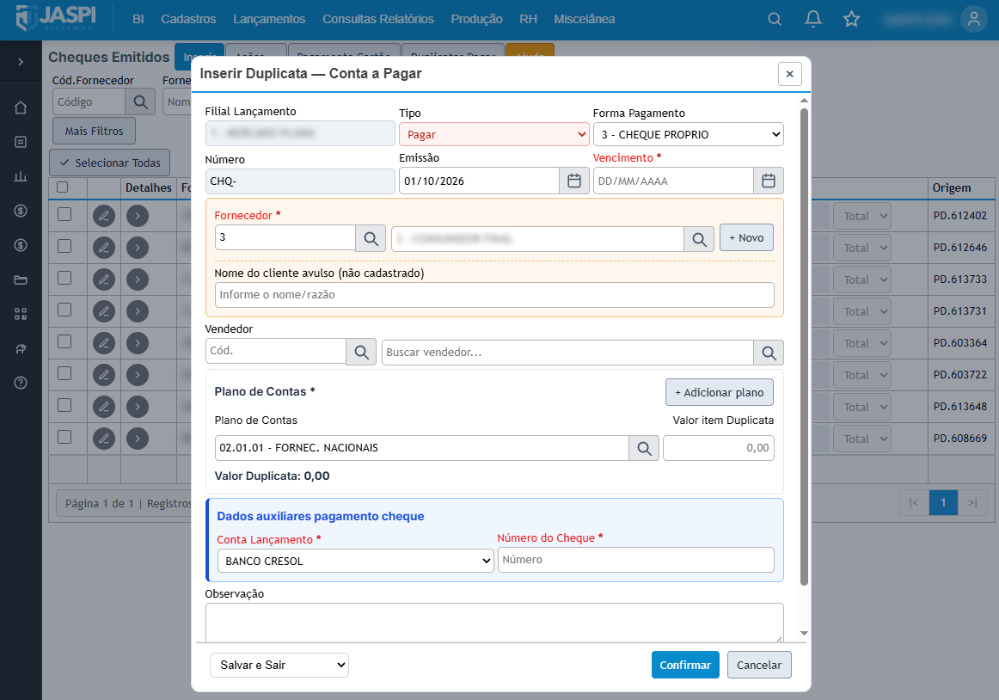Open Conta Lançamento dropdown BANCO CRESOL
Viewport: 999px width, 700px height.
pyautogui.click(x=356, y=561)
